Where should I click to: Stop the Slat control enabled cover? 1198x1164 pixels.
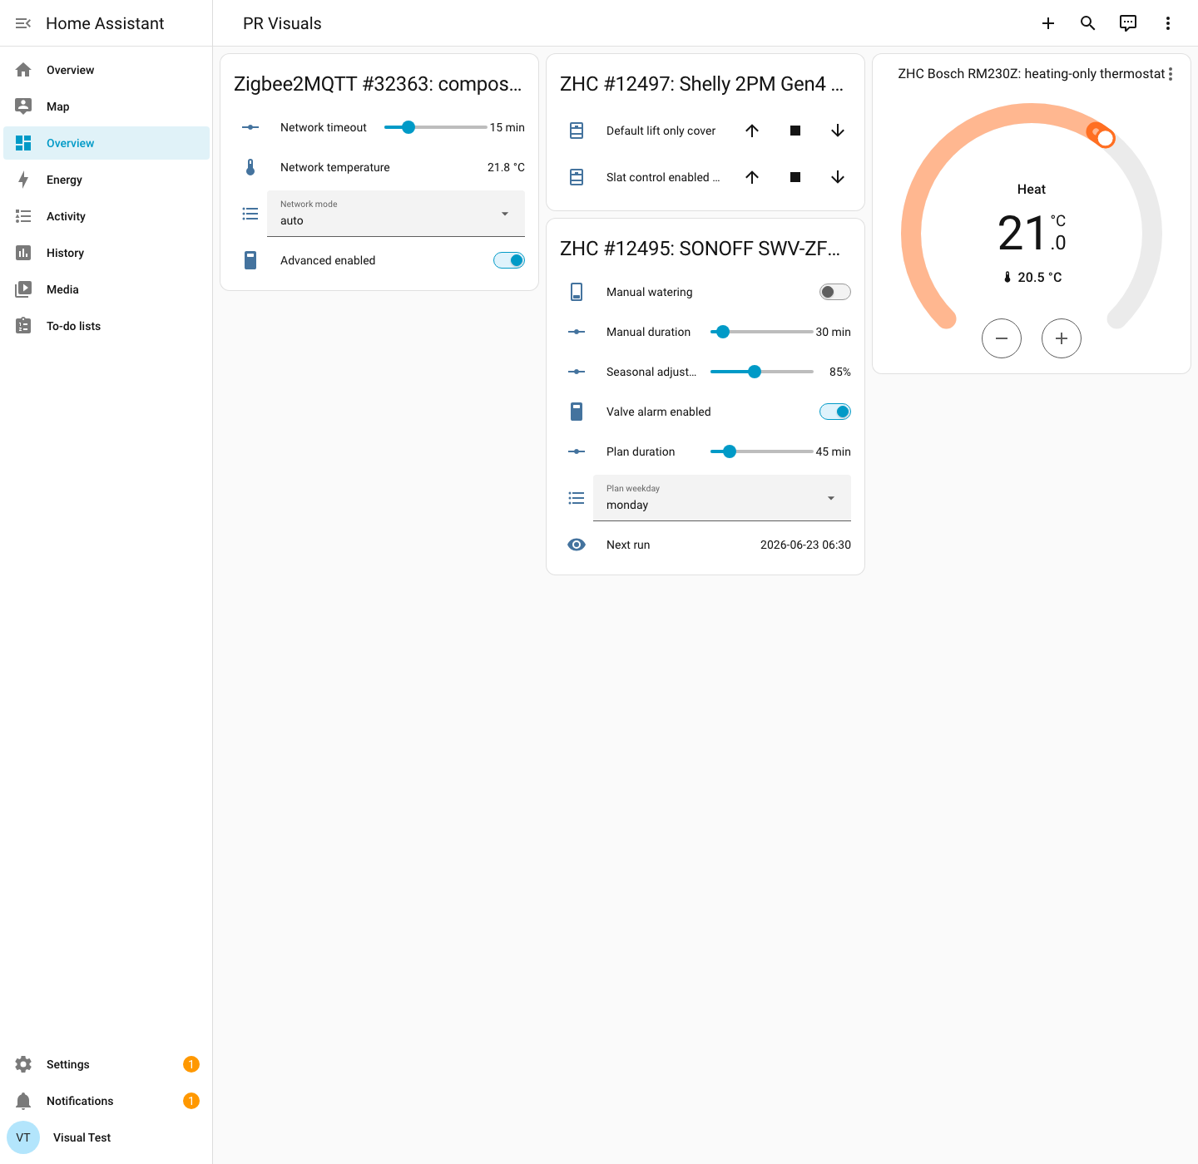795,177
